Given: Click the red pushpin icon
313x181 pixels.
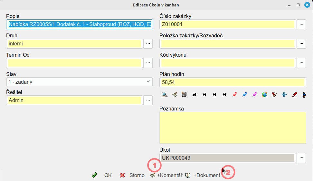Looking at the screenshot, I should click(234, 95).
